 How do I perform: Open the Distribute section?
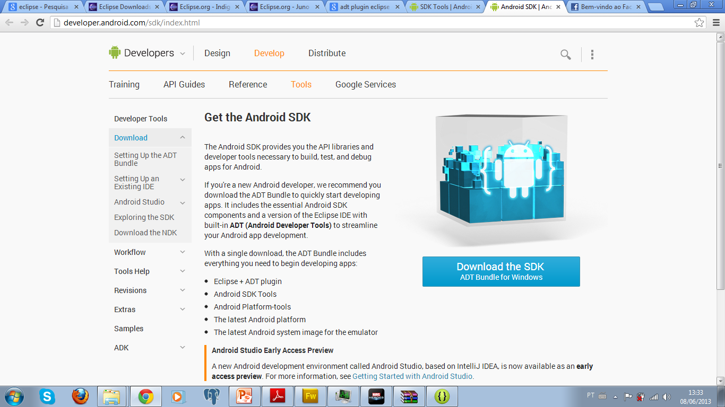click(327, 53)
